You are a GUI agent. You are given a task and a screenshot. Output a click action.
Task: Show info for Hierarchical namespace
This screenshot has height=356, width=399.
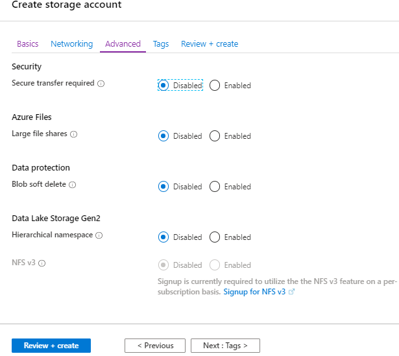point(99,235)
